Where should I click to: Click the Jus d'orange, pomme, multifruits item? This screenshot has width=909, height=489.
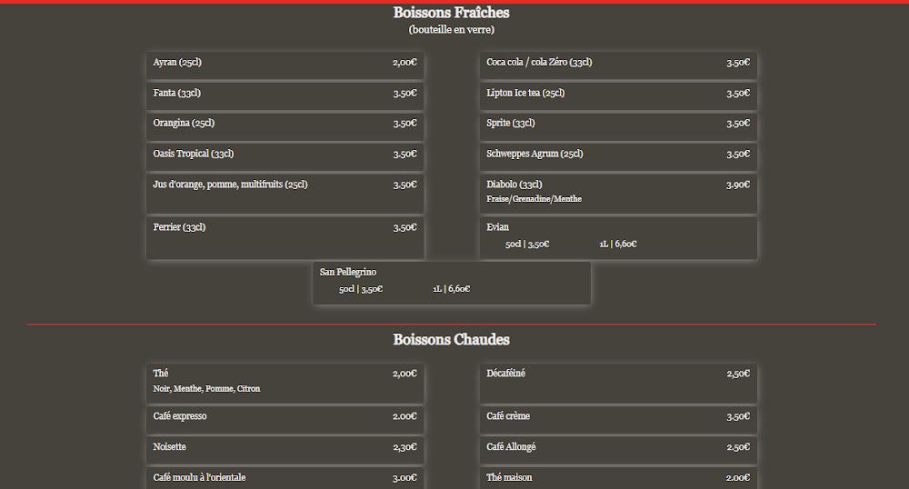pos(285,192)
